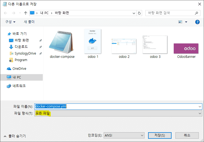
Task: Go up one folder level
Action: coord(26,13)
